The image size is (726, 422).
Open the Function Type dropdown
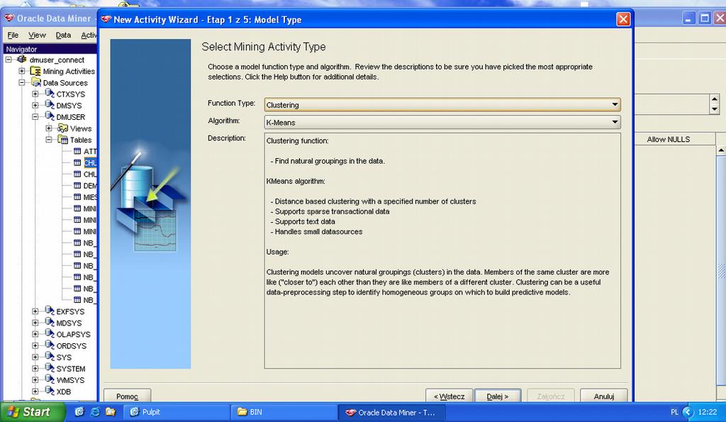click(615, 105)
